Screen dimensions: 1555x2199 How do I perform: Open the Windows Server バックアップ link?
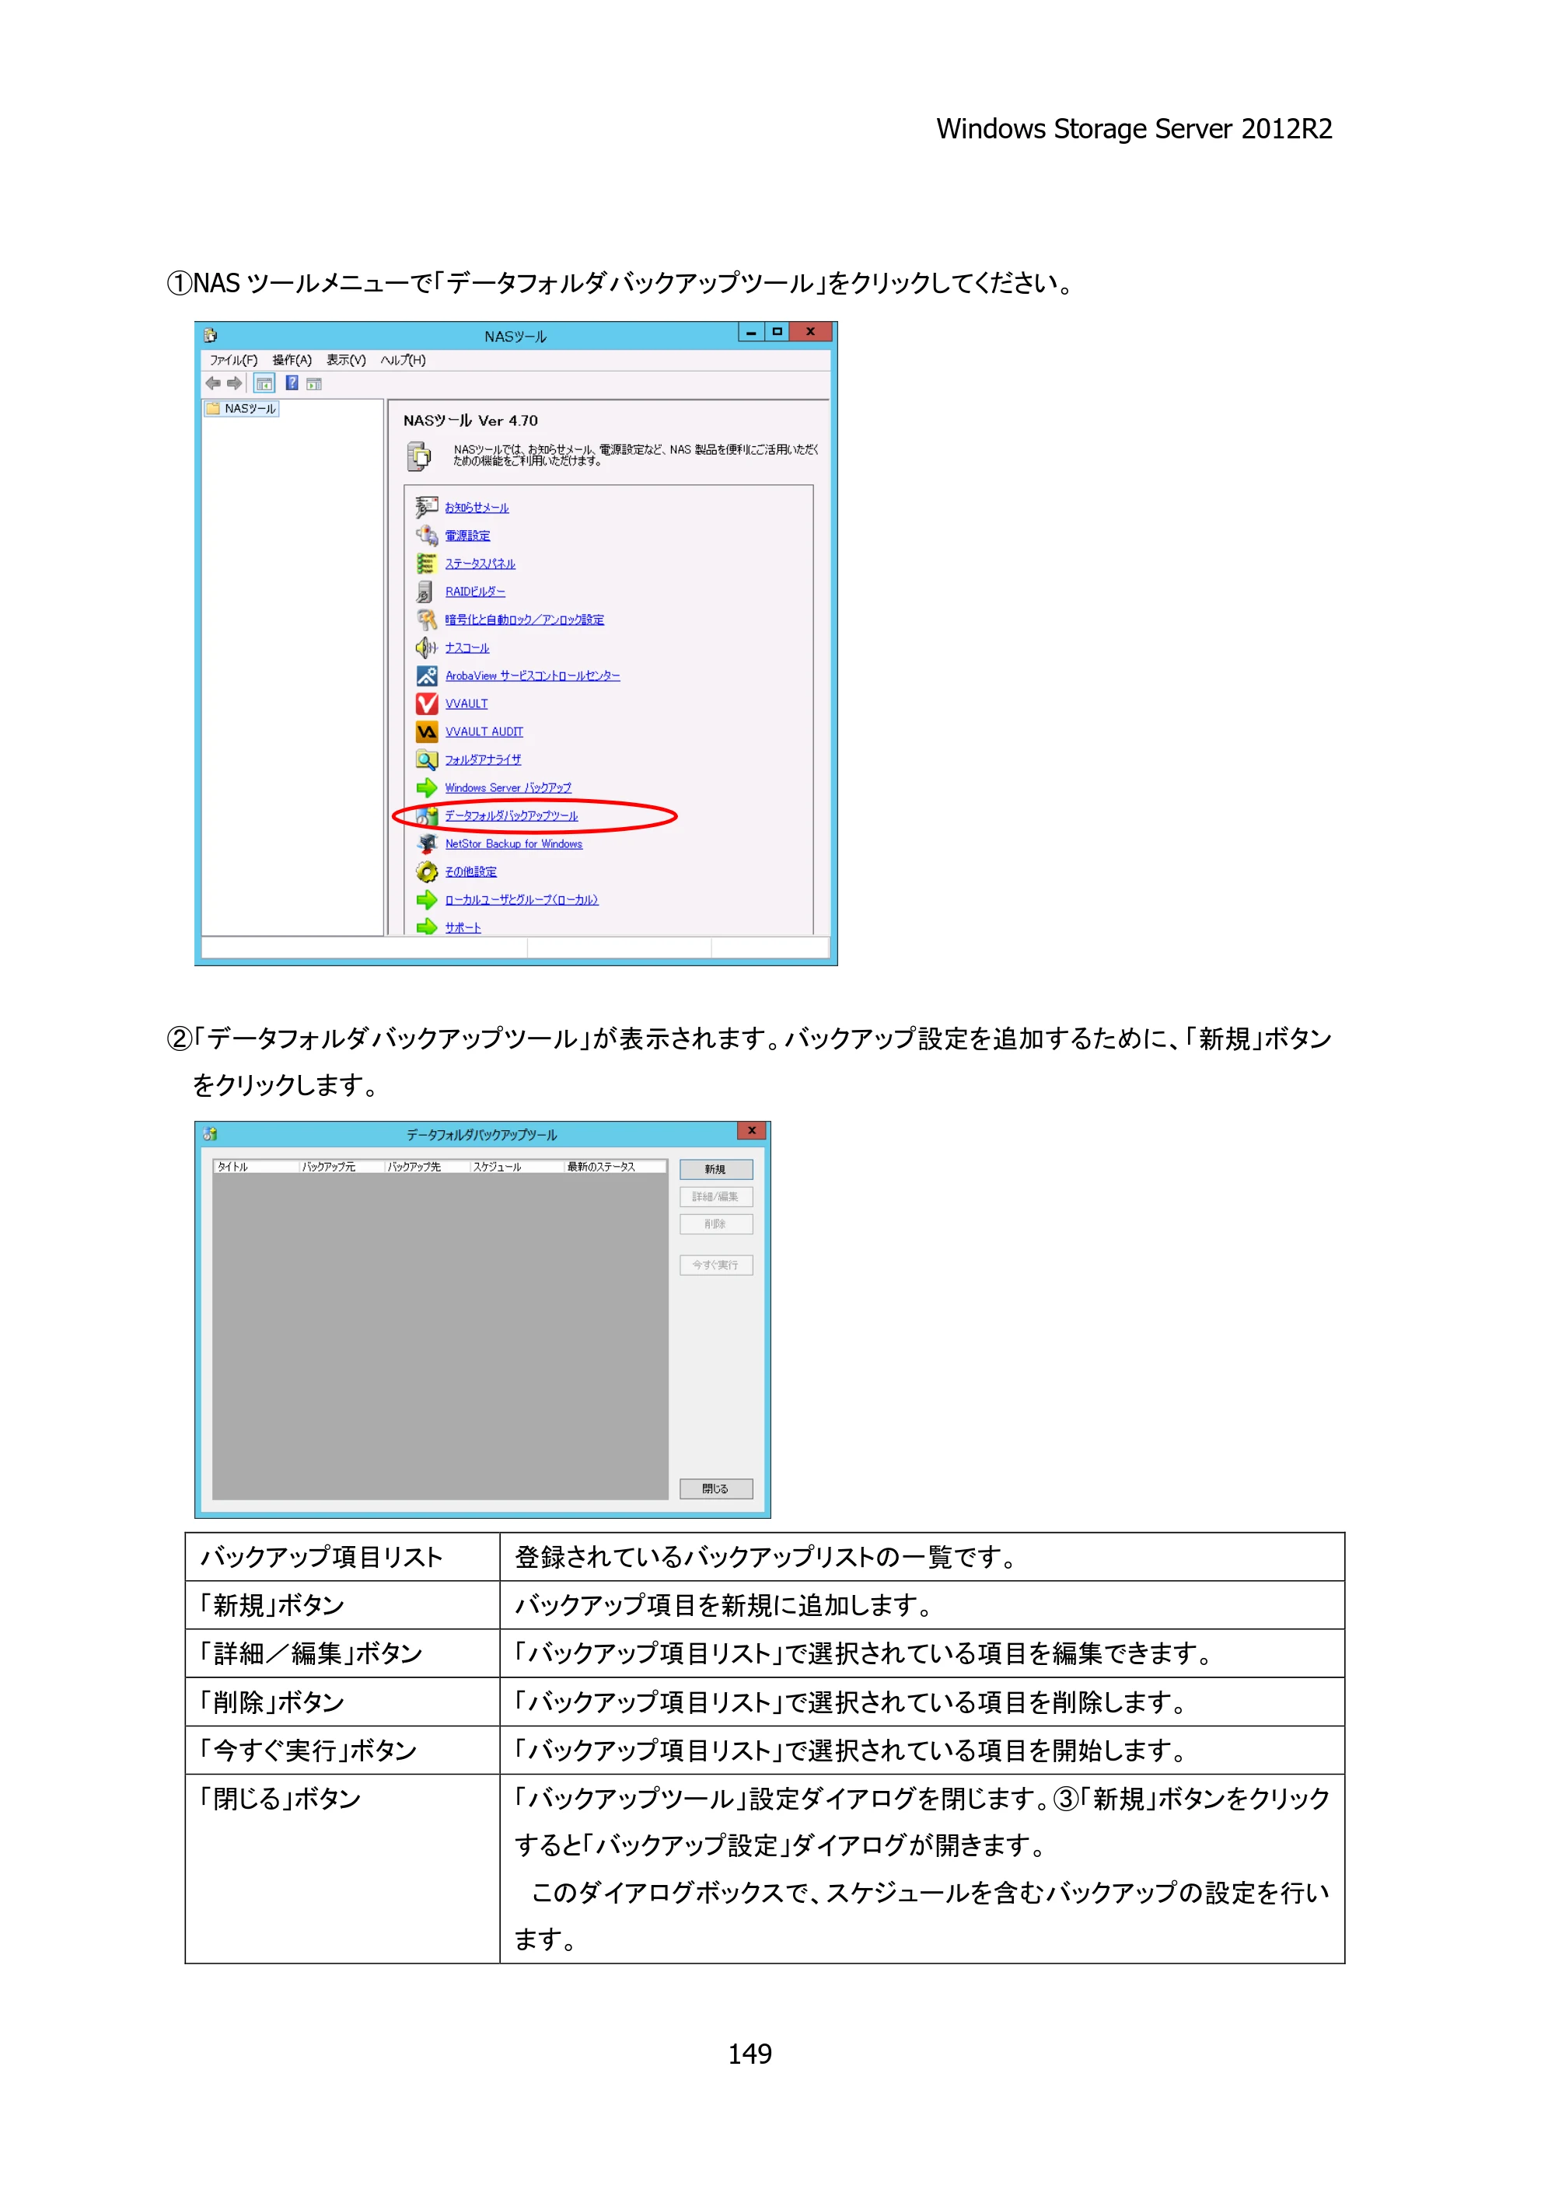(508, 787)
